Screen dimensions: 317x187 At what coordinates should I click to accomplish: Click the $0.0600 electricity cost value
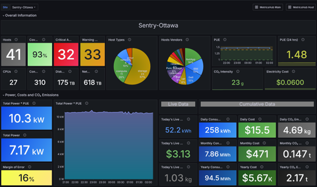click(290, 82)
